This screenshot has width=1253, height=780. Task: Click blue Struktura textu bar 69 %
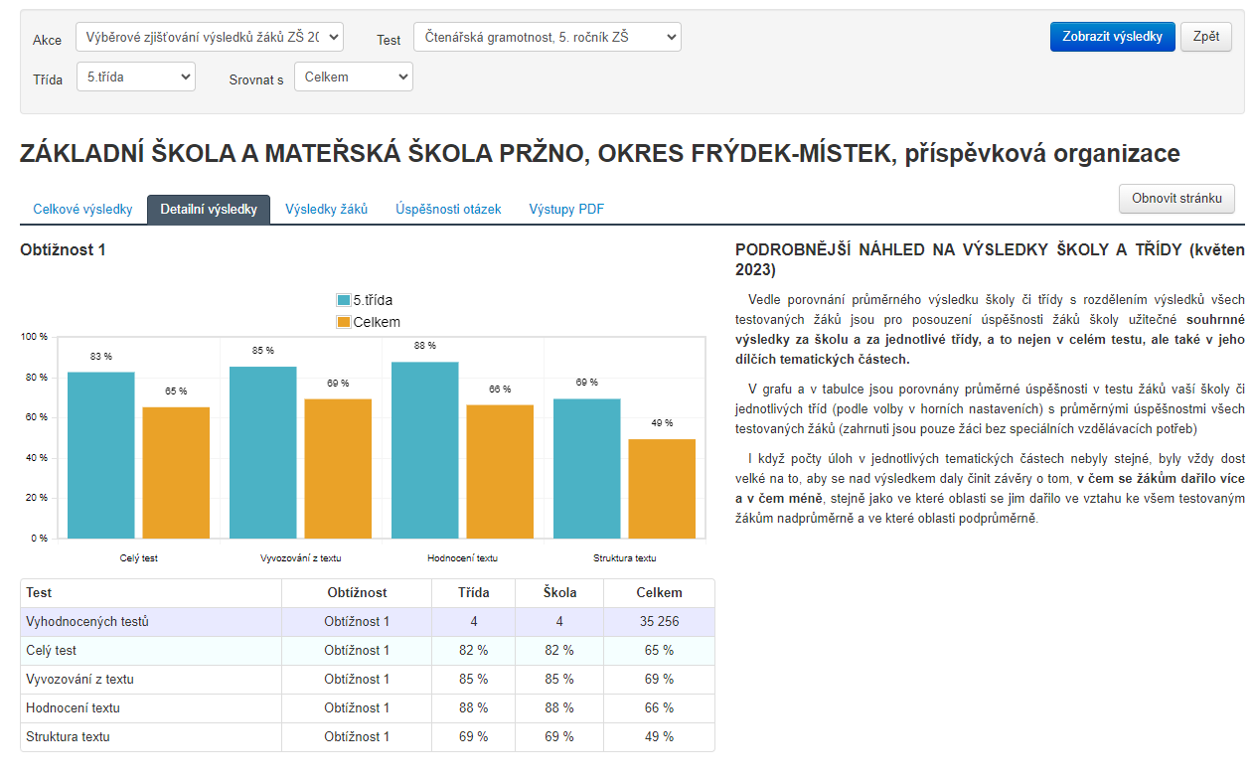click(x=587, y=469)
